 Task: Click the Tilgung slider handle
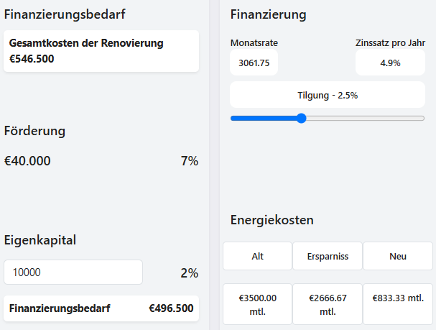tap(301, 119)
